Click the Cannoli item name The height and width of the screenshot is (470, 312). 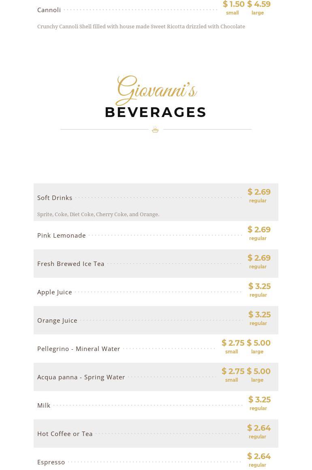coord(49,10)
